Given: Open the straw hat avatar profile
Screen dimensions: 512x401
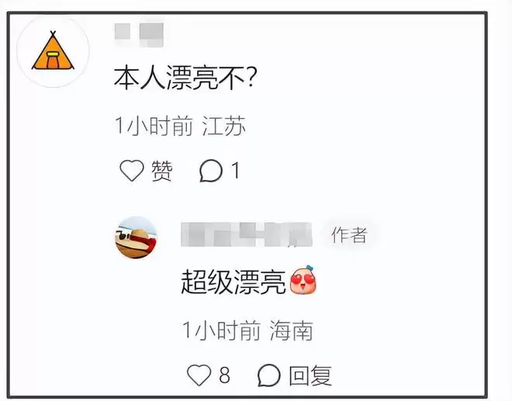Looking at the screenshot, I should click(x=137, y=237).
